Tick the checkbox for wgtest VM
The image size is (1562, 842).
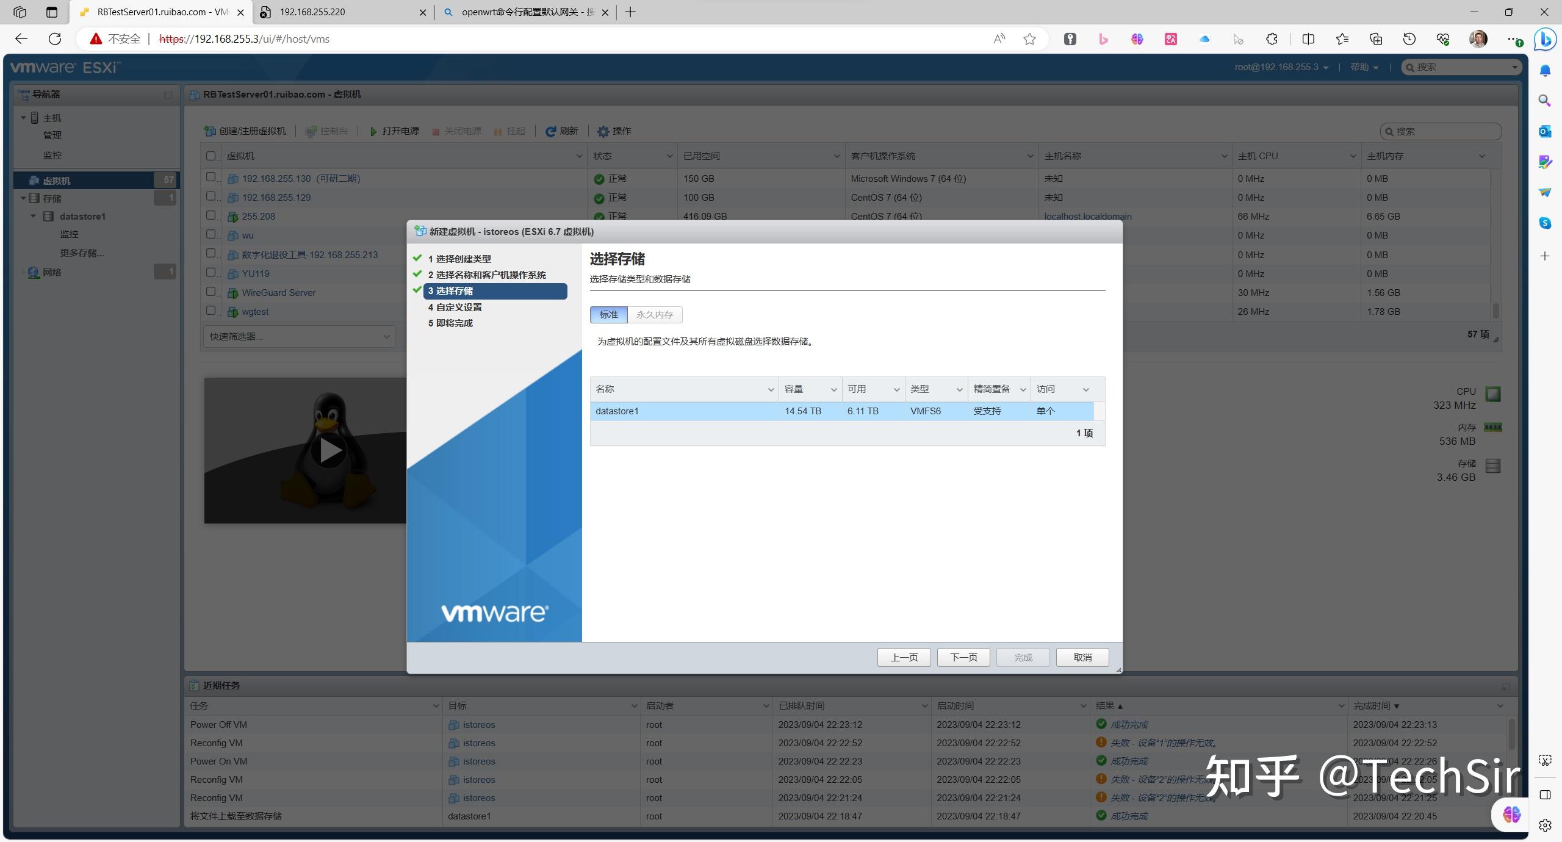pyautogui.click(x=211, y=311)
